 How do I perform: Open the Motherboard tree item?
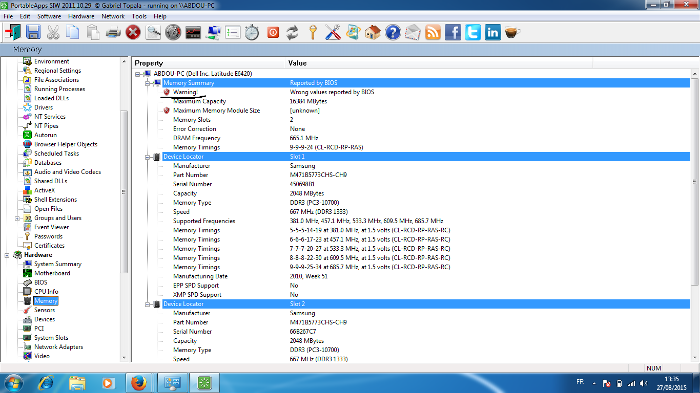pos(52,273)
